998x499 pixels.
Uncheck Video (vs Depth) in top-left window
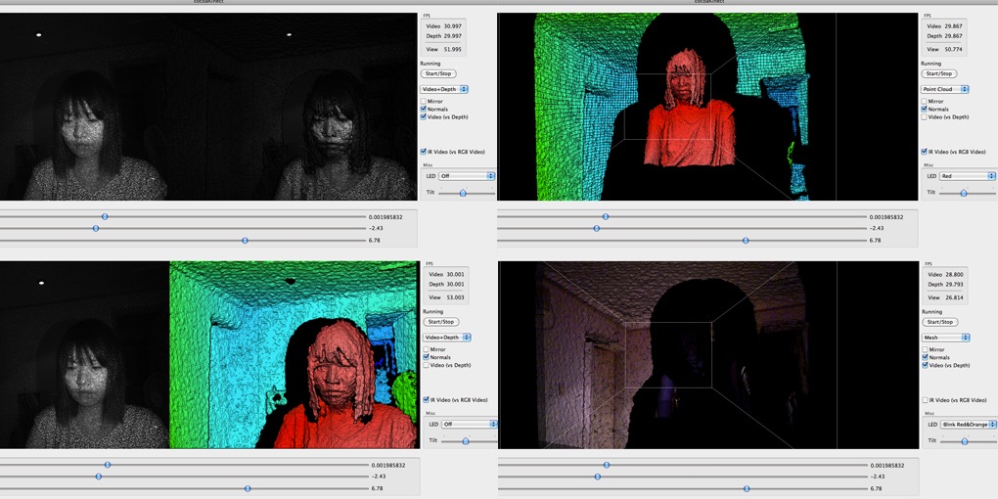click(424, 116)
